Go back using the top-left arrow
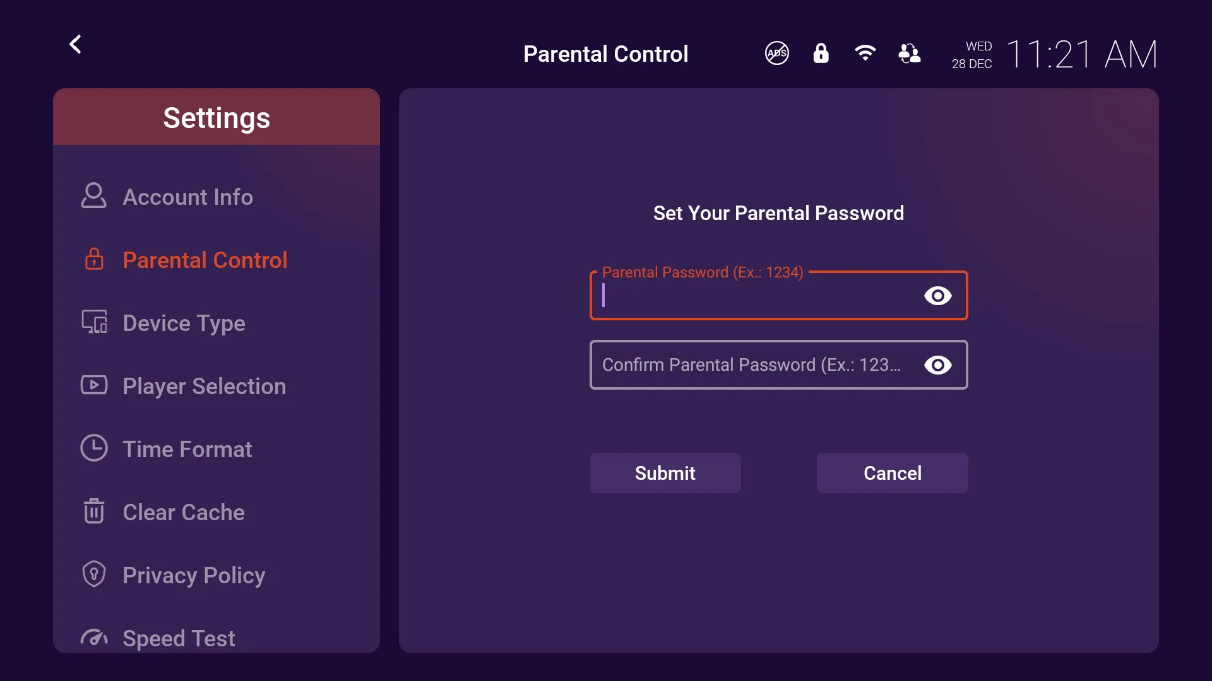 click(x=75, y=44)
